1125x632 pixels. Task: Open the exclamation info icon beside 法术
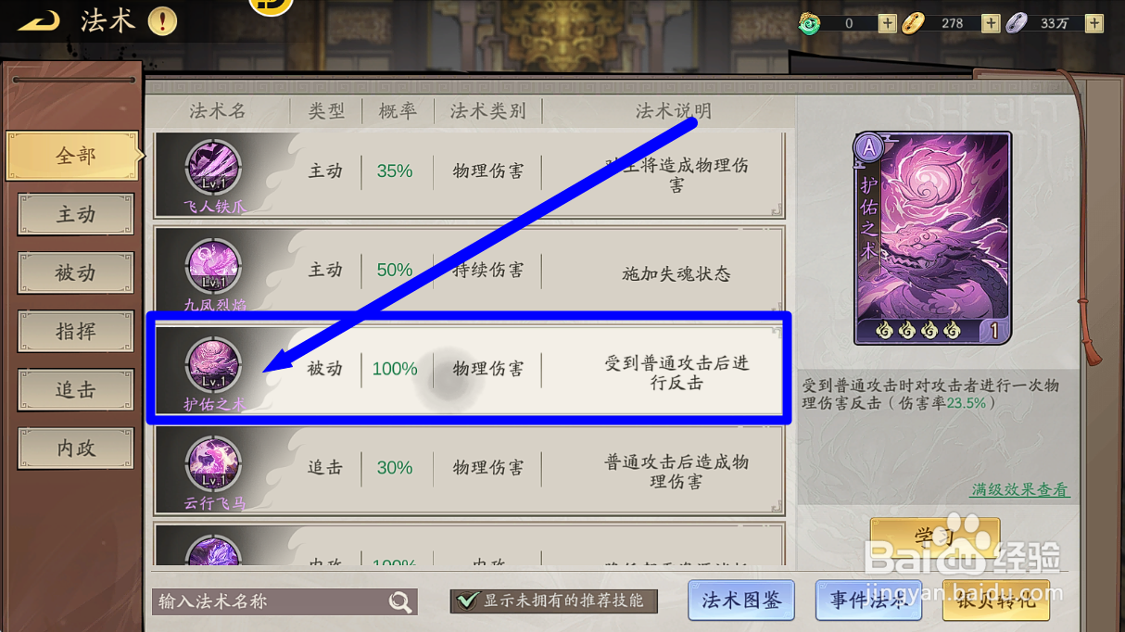(x=162, y=20)
